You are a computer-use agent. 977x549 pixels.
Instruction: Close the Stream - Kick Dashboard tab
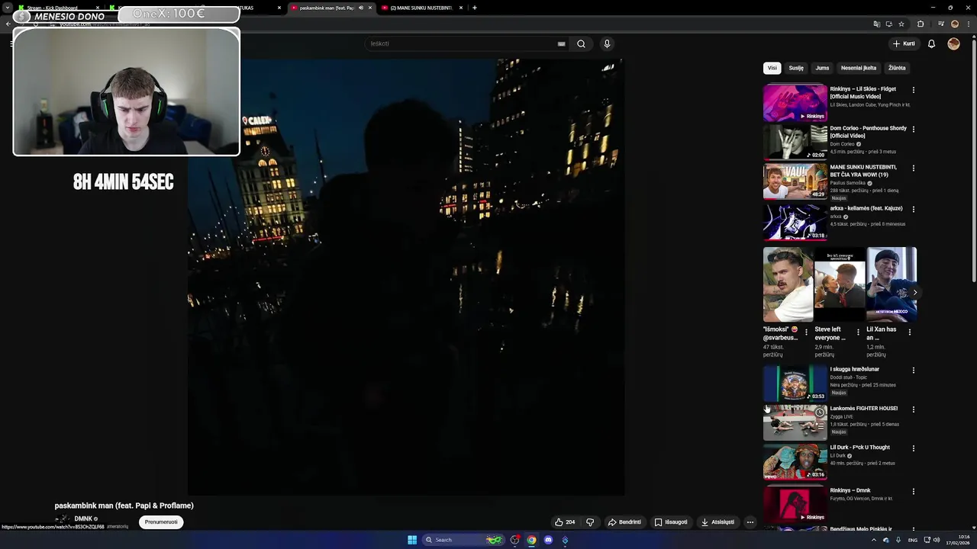(98, 8)
